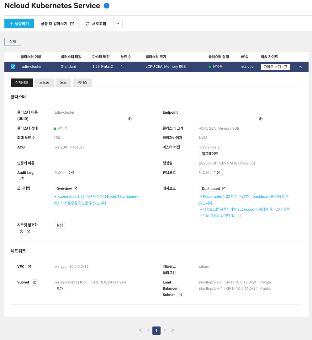
Task: Open the Dashboard button
Action: click(x=214, y=189)
